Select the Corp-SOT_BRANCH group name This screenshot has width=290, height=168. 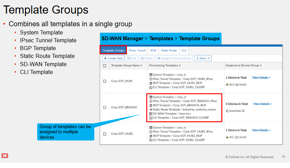124,107
